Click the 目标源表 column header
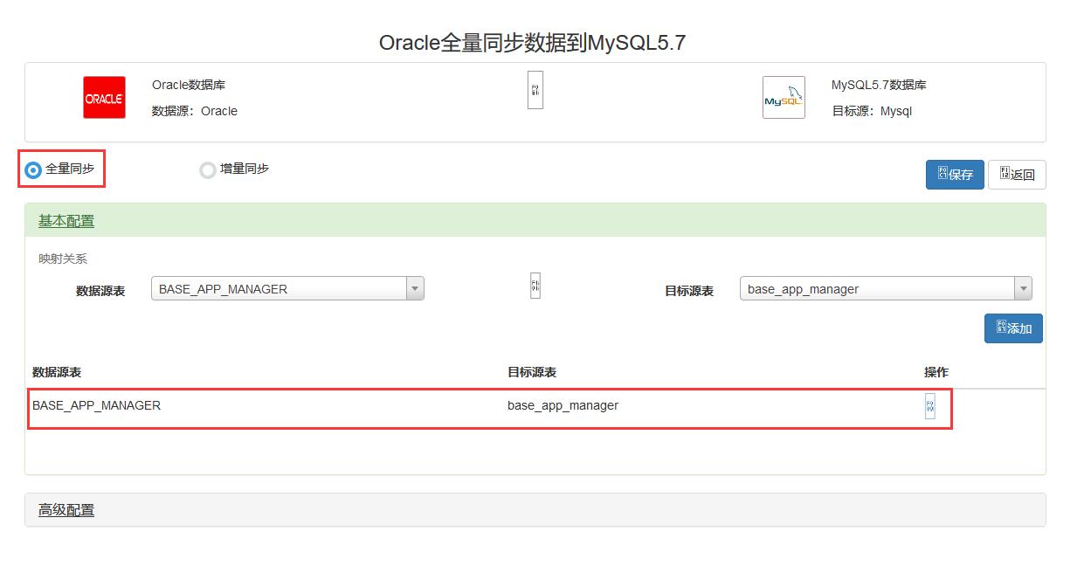The width and height of the screenshot is (1084, 566). coord(532,372)
